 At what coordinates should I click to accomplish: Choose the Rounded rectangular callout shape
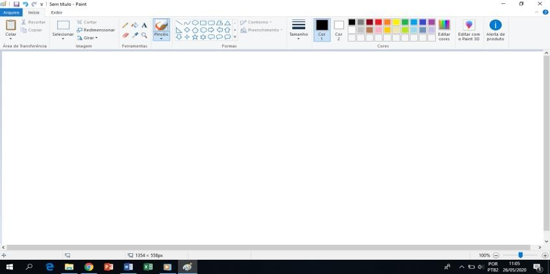pos(211,37)
